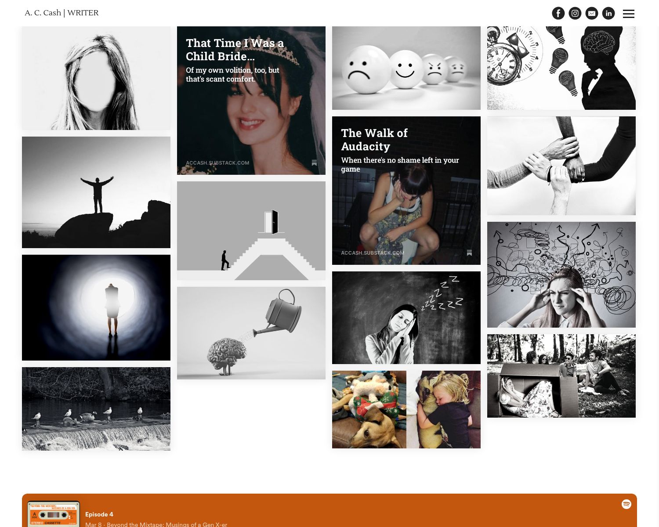
Task: Click the A. C. Cash | WRITER site title
Action: (x=62, y=13)
